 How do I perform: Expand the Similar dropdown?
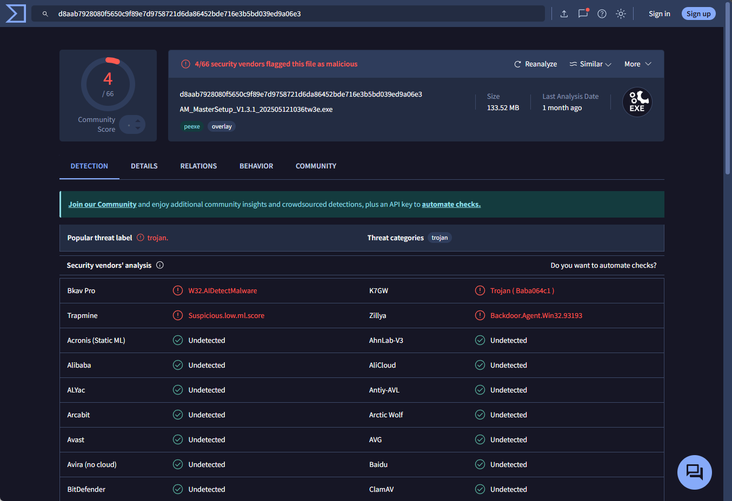coord(590,64)
